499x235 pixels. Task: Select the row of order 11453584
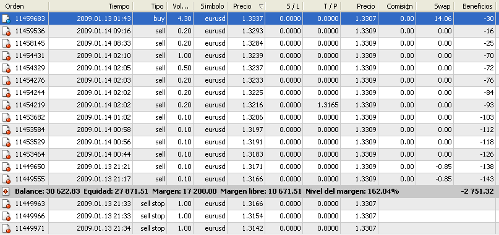click(250, 130)
